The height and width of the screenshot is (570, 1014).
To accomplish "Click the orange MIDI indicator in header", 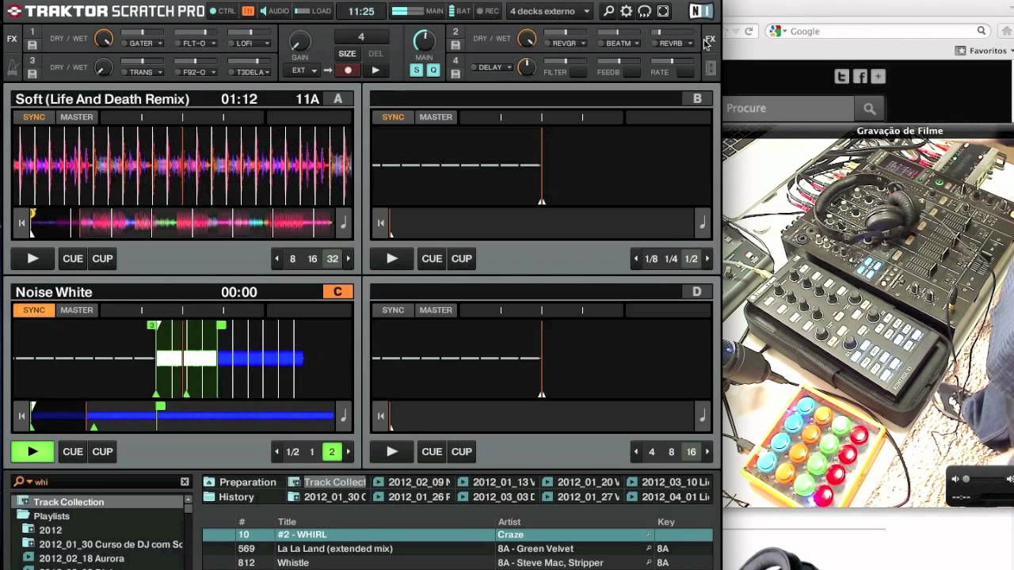I will click(x=248, y=11).
